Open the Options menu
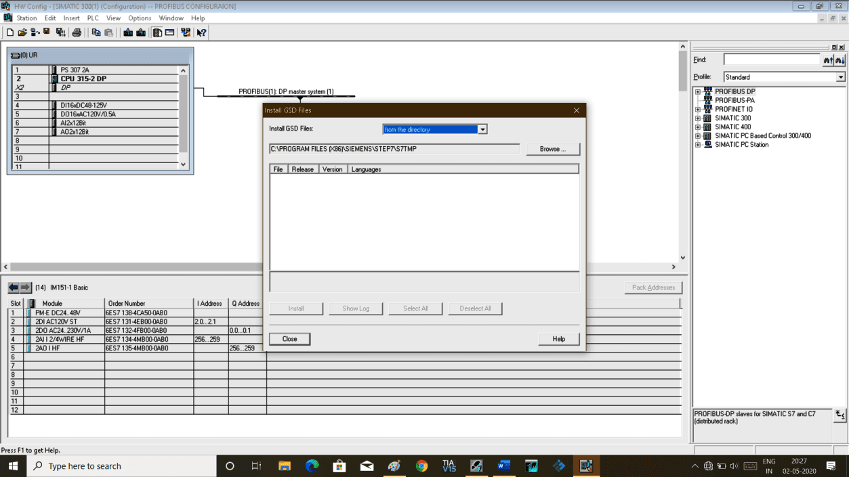Screen dimensions: 849x477 [140, 18]
